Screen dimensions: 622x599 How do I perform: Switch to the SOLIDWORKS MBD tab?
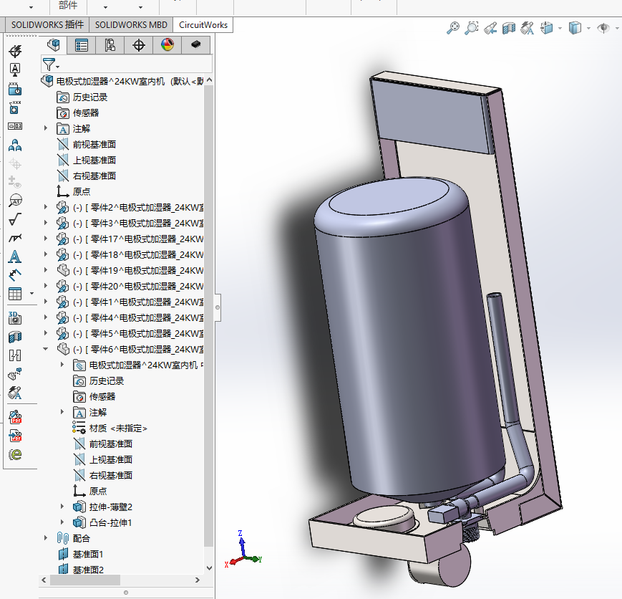click(x=131, y=24)
